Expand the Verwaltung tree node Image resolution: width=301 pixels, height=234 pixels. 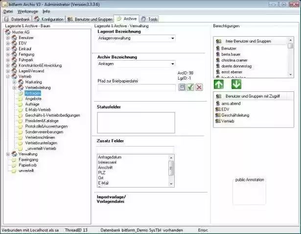[8, 154]
